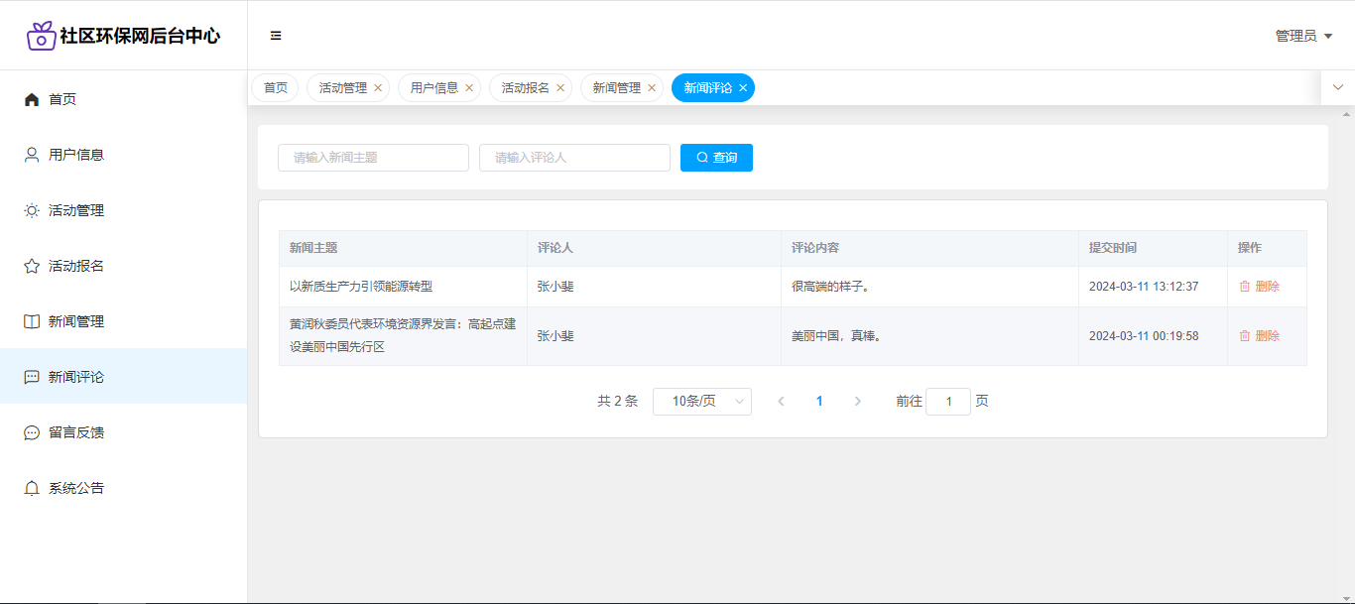Click the 留言反馈 chat bubble icon
The image size is (1355, 604).
point(32,432)
